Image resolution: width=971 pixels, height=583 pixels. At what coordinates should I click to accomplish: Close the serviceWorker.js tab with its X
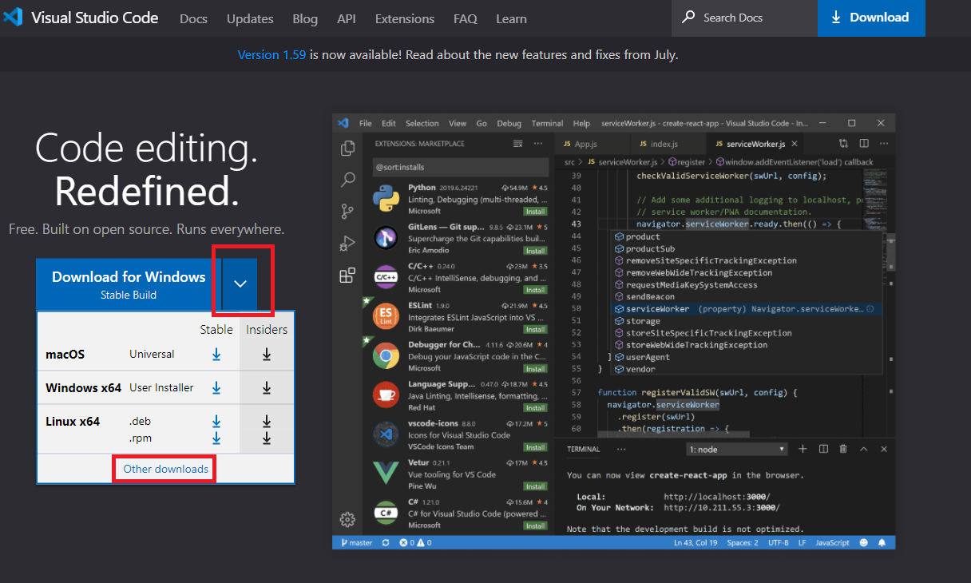[793, 144]
